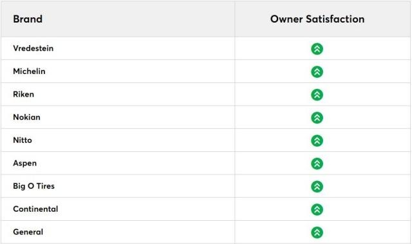Click Nokian's green satisfaction rating icon
This screenshot has width=412, height=244.
pos(317,118)
